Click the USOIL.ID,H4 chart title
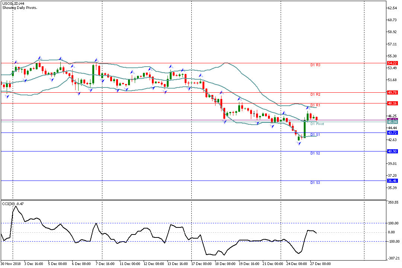The height and width of the screenshot is (268, 402). click(x=13, y=3)
